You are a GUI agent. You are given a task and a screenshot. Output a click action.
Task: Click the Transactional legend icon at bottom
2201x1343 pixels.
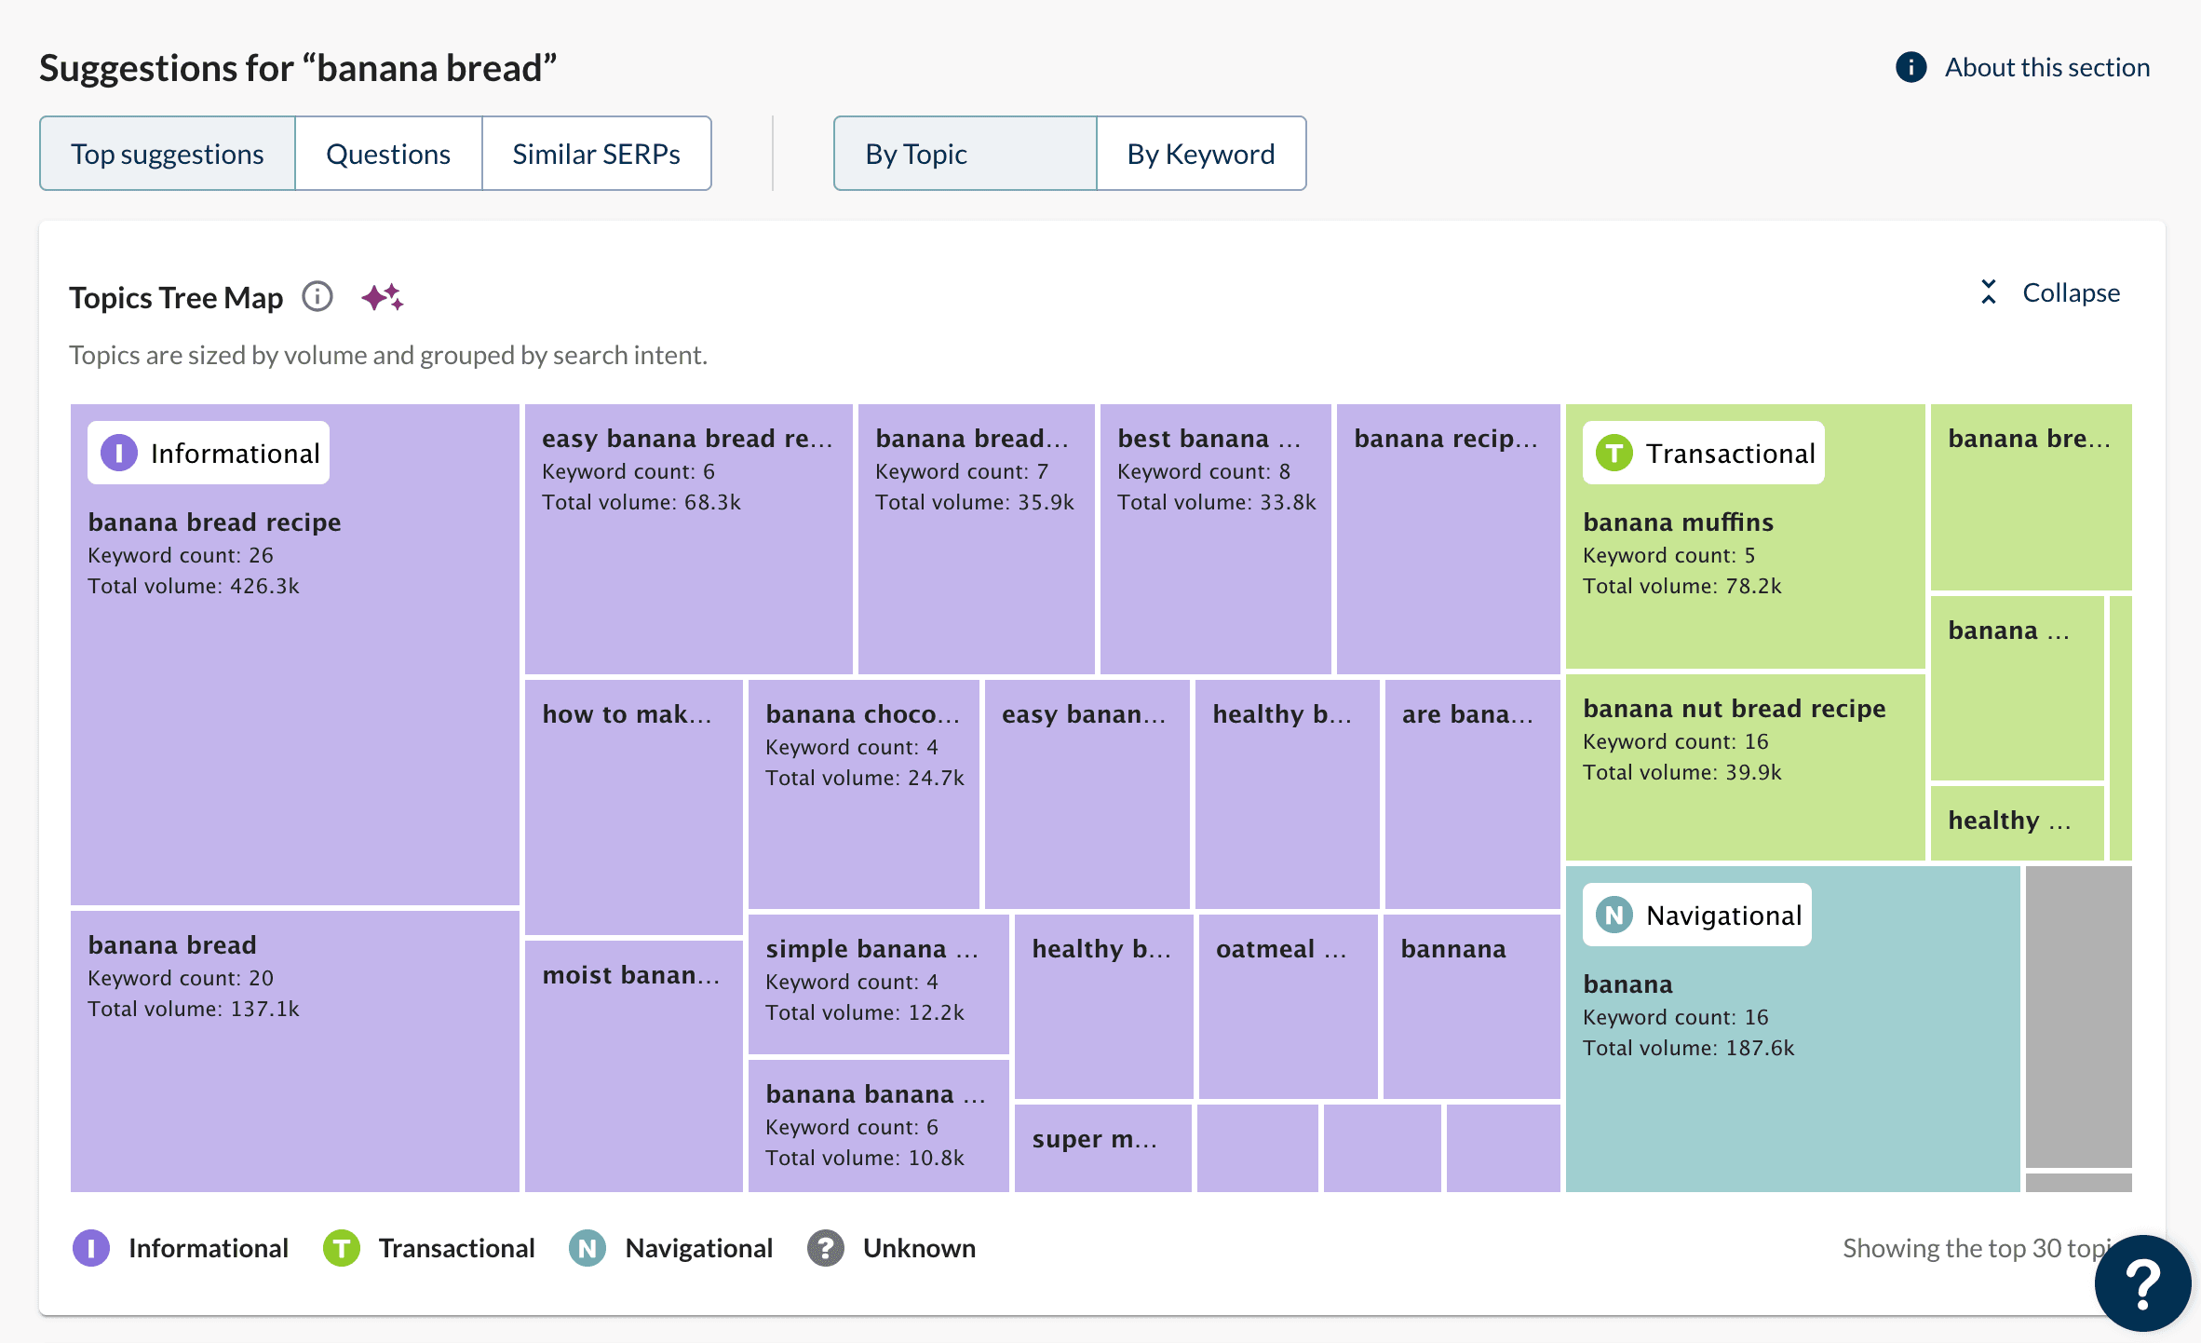pyautogui.click(x=342, y=1248)
